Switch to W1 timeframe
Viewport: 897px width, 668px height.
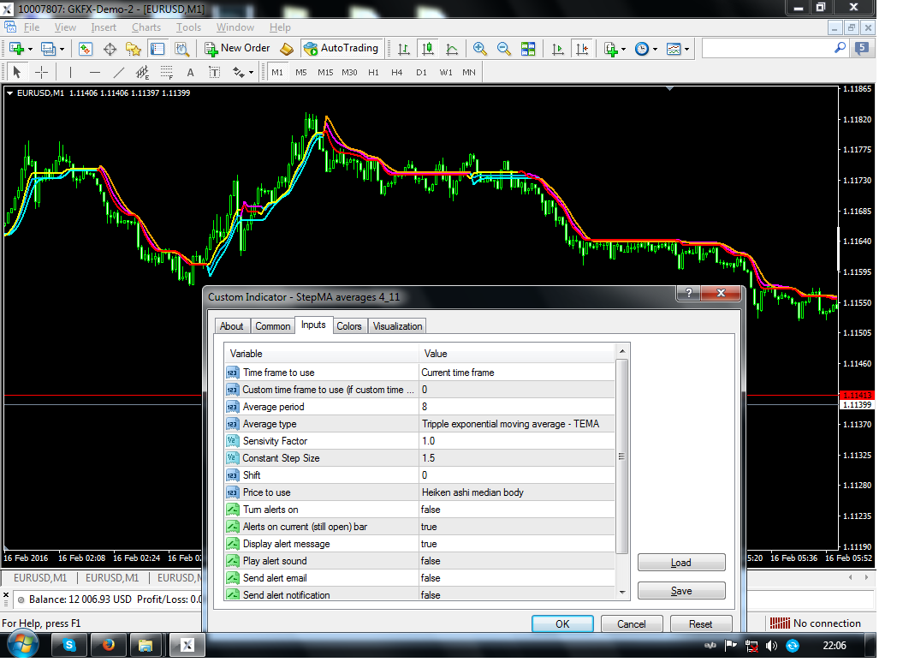[x=446, y=72]
